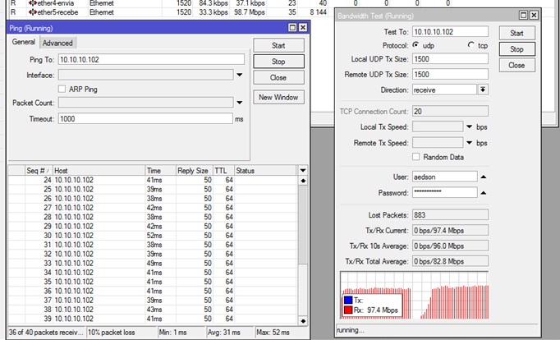560x340 pixels.
Task: Click Stop in Bandwidth Test window
Action: point(516,49)
